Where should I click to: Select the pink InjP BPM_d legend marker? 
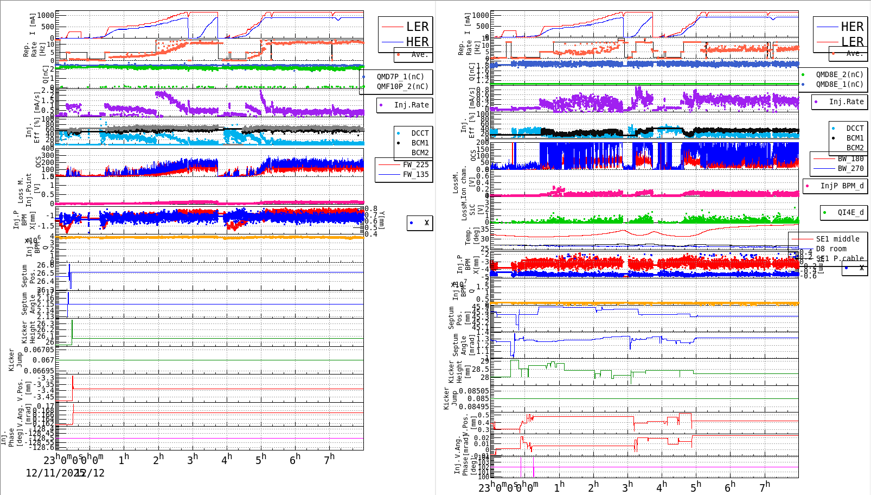pos(809,186)
